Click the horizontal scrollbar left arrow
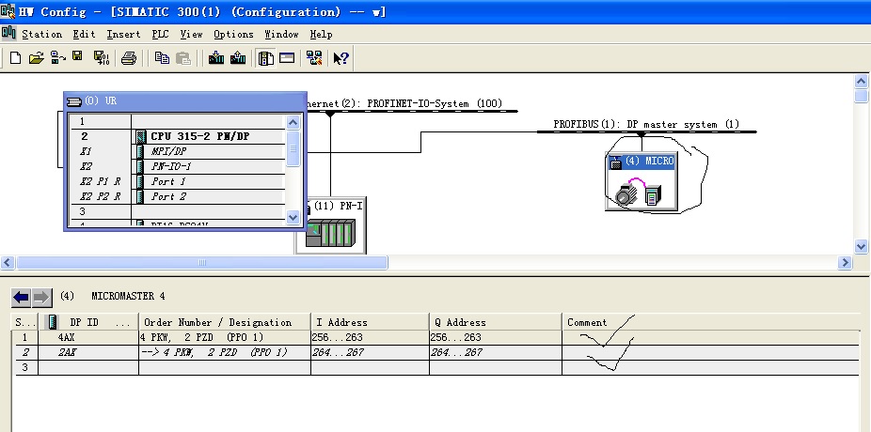Image resolution: width=871 pixels, height=432 pixels. click(8, 262)
